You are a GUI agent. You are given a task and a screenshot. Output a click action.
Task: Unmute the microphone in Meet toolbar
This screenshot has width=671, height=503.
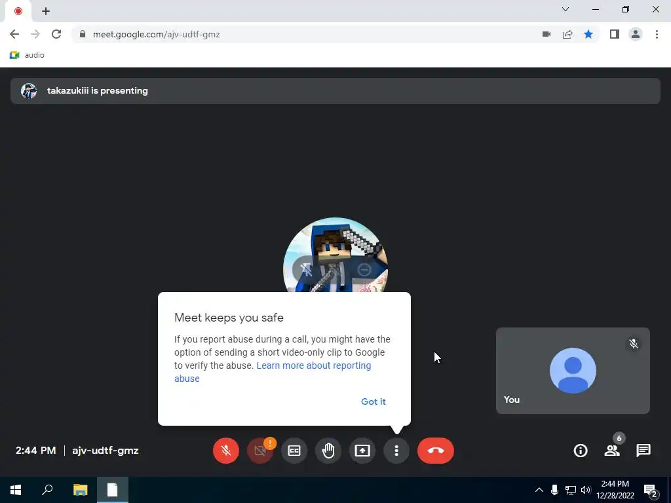click(226, 451)
